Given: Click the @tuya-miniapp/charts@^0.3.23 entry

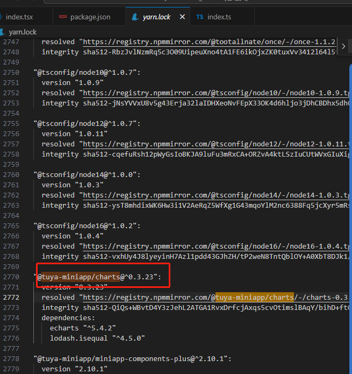Looking at the screenshot, I should (x=97, y=277).
